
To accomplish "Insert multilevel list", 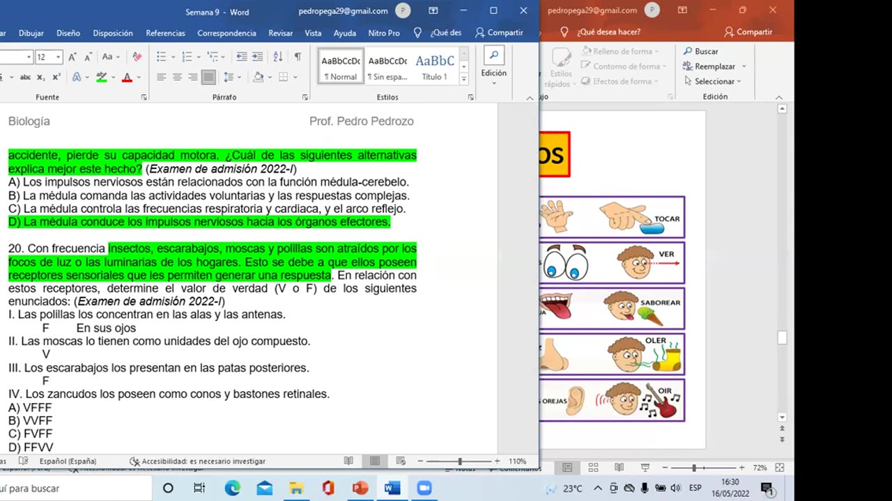I will tap(212, 56).
